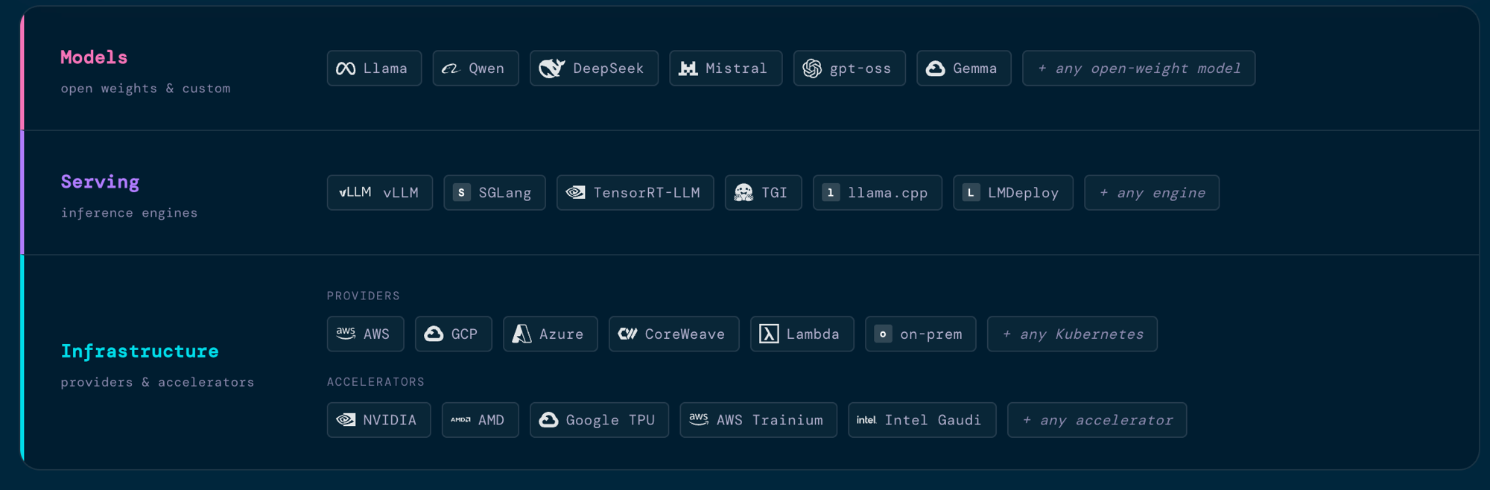The image size is (1490, 490).
Task: Select the AWS provider label text
Action: (x=376, y=334)
